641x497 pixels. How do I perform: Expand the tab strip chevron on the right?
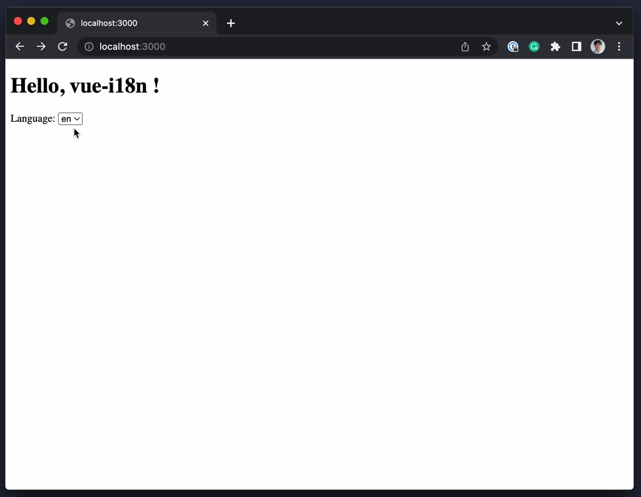click(x=619, y=23)
